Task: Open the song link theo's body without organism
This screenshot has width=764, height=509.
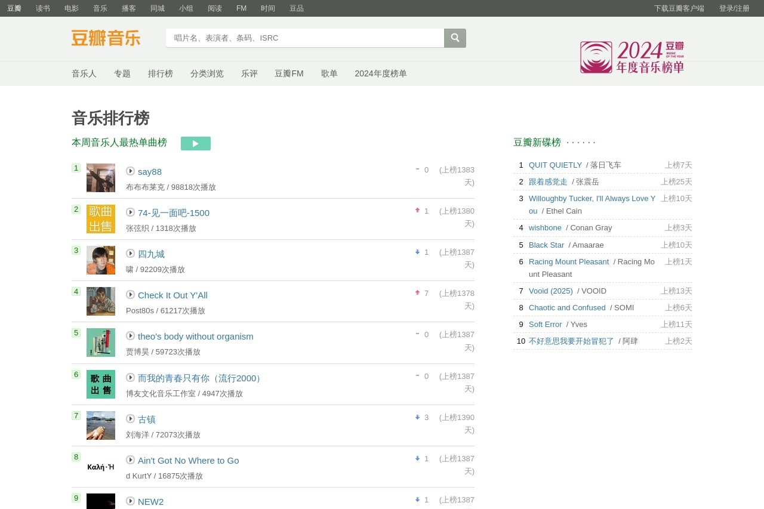Action: (x=196, y=337)
